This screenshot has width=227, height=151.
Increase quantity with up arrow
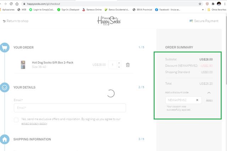(x=119, y=63)
